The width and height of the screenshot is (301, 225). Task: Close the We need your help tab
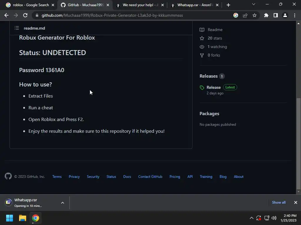163,5
